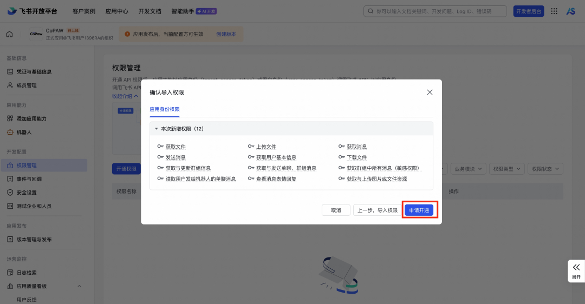Click 上一步，导入权限 to go back
The width and height of the screenshot is (585, 304).
377,210
